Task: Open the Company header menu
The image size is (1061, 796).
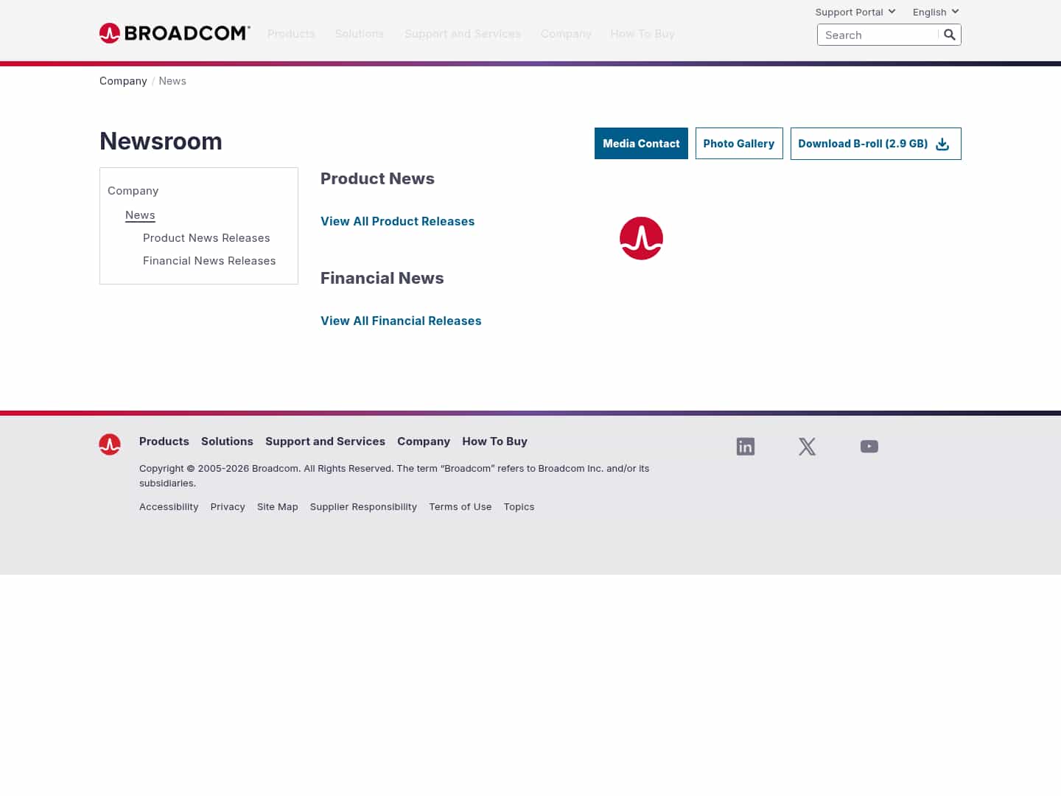Action: click(x=566, y=34)
